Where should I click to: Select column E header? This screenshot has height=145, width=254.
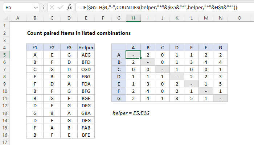86,18
